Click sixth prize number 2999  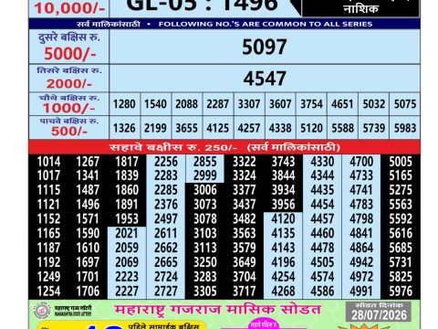tap(205, 175)
